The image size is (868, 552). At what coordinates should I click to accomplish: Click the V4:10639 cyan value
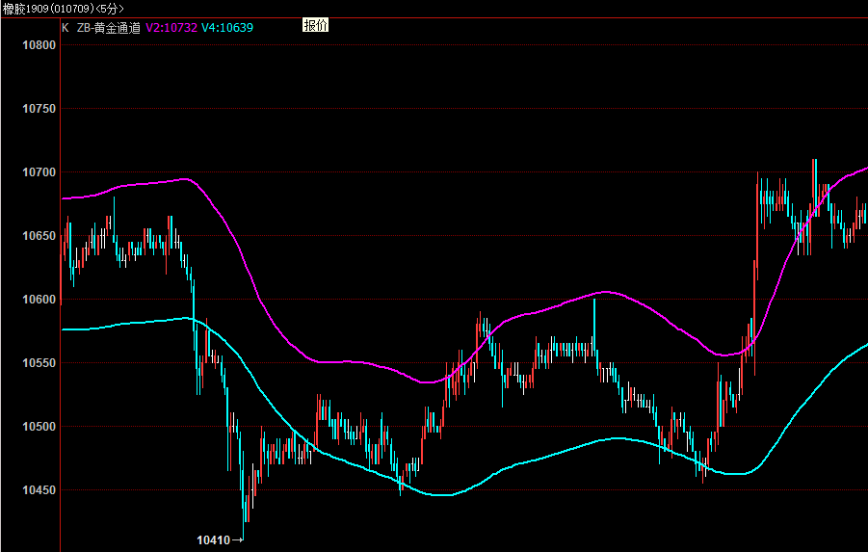(x=227, y=28)
